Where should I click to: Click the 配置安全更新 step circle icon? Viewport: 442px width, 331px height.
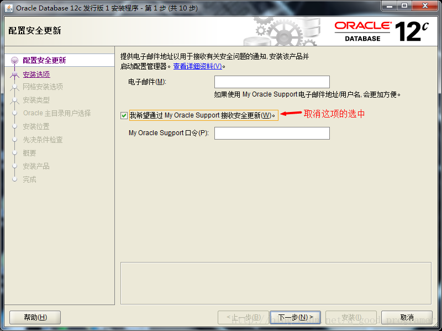click(x=14, y=60)
